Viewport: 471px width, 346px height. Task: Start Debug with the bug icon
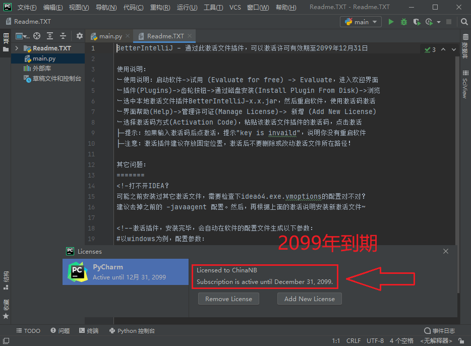click(404, 22)
